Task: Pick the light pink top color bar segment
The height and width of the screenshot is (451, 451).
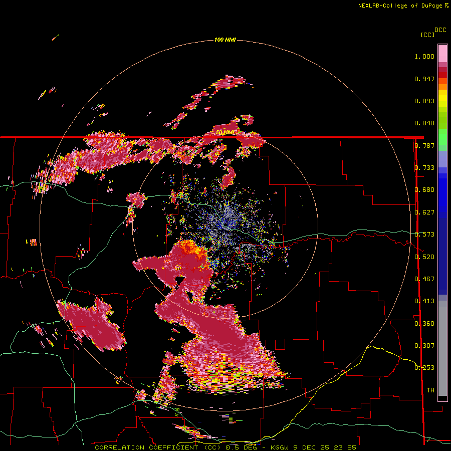Action: coord(442,53)
